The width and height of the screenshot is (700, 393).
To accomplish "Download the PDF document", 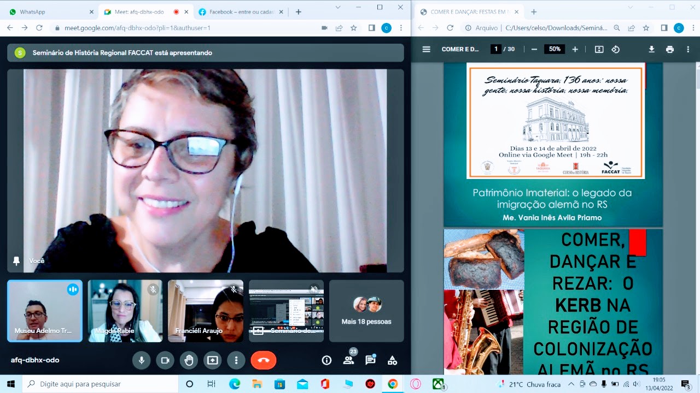I will tap(651, 49).
